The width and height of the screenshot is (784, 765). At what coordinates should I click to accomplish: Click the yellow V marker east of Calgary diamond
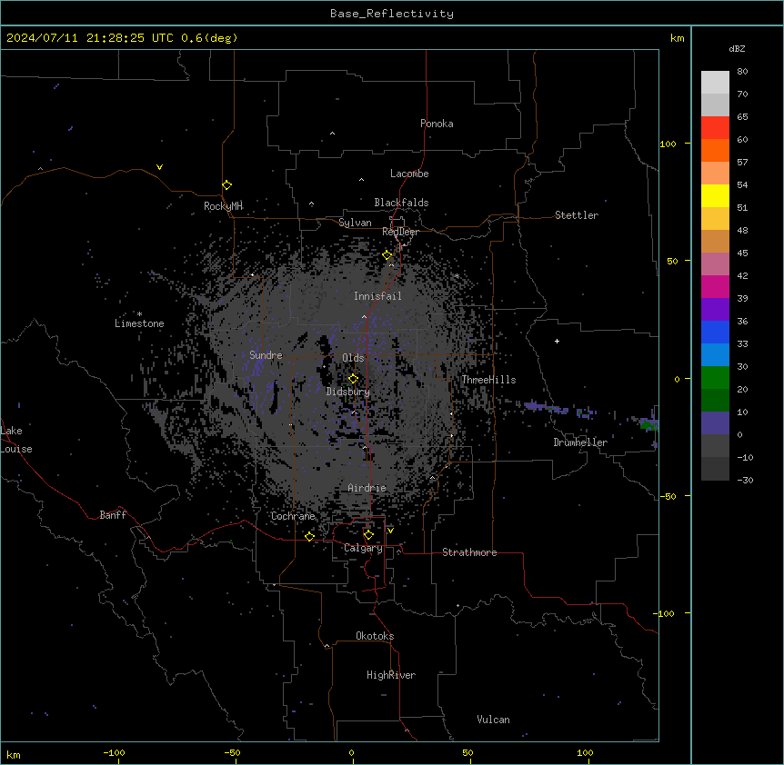click(x=390, y=531)
